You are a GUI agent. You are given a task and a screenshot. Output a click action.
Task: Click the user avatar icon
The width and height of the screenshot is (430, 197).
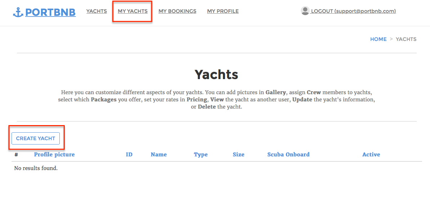pos(305,11)
